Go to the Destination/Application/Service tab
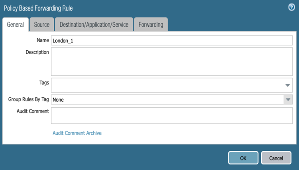Screen dimensions: 299x170 tap(94, 24)
